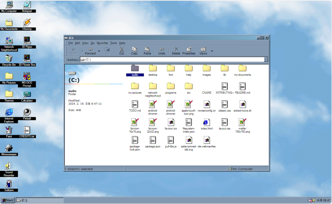The width and height of the screenshot is (332, 204).
Task: Open the Properties toolbar button
Action: pyautogui.click(x=189, y=51)
